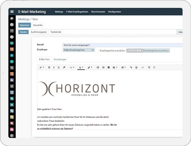This screenshot has width=191, height=146.
Task: Toggle underline formatting in editor toolbar
Action: [59, 68]
